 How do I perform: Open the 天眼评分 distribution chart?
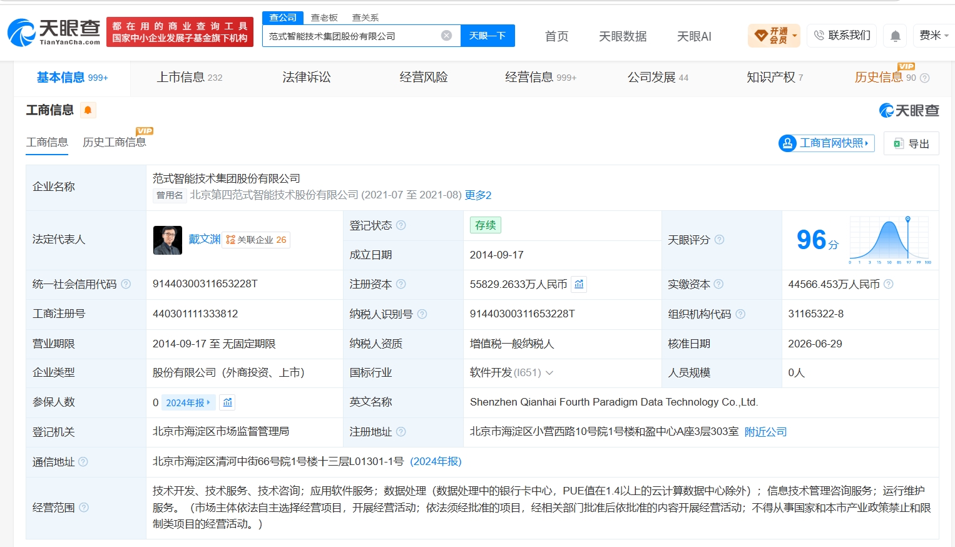tap(890, 240)
